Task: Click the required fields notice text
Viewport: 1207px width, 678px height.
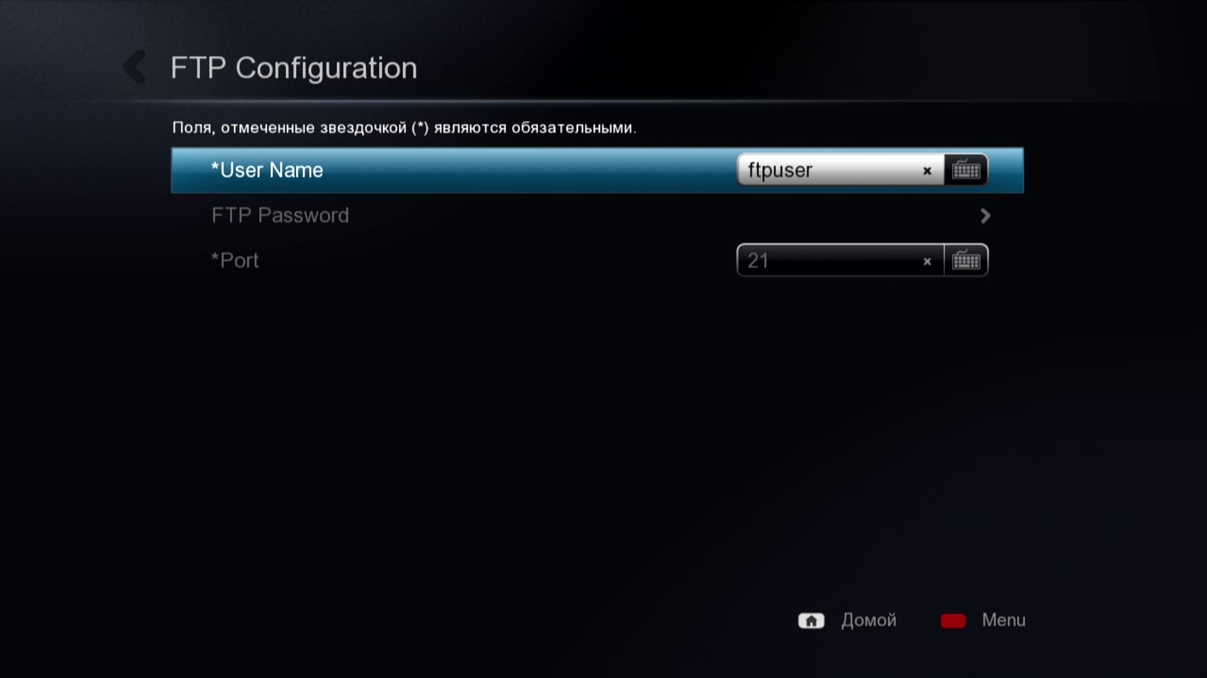Action: 404,128
